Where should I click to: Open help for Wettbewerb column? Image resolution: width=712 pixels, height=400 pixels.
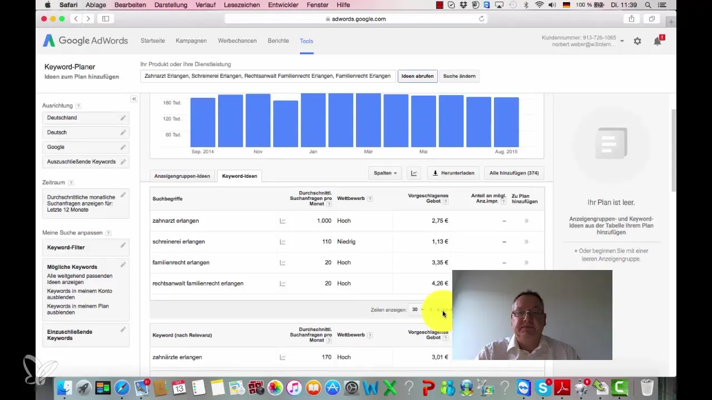tap(370, 198)
